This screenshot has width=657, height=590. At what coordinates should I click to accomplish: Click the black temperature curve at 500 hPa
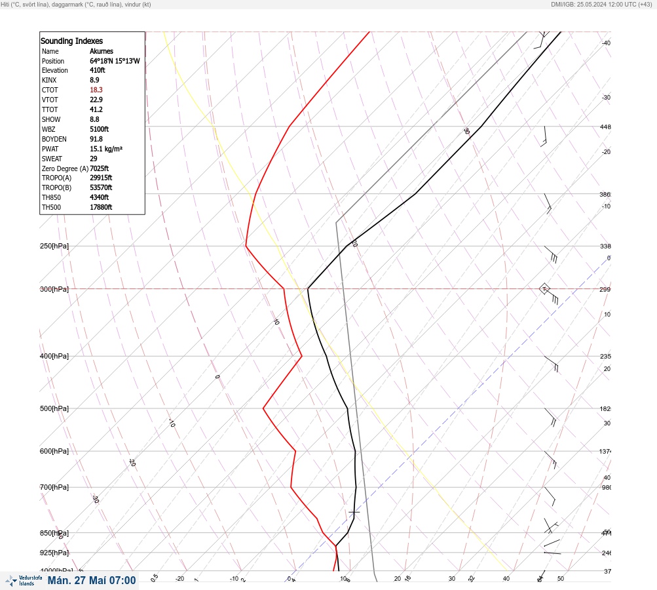coord(347,408)
